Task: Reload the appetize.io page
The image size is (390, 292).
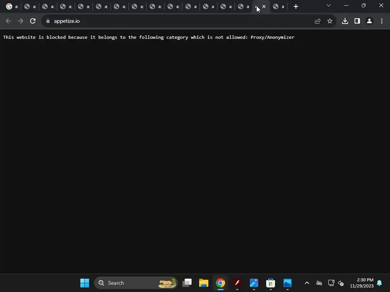Action: coord(33,21)
